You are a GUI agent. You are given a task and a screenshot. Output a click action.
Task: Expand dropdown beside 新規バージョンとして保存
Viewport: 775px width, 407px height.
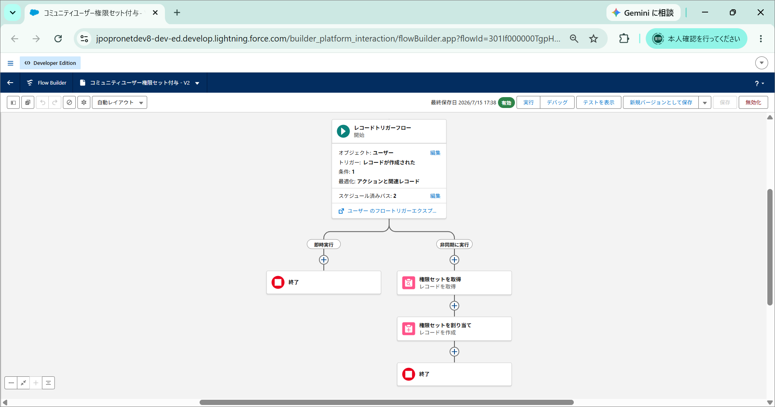click(x=705, y=102)
